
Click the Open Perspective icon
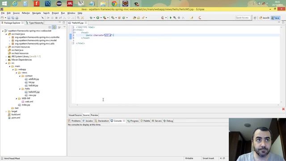255,18
